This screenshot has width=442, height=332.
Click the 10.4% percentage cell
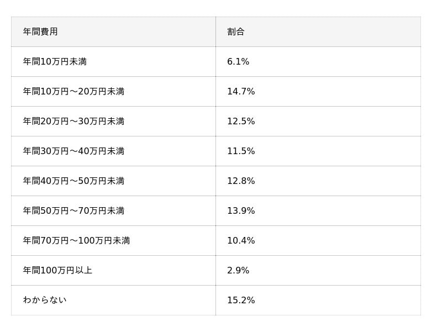tap(241, 241)
